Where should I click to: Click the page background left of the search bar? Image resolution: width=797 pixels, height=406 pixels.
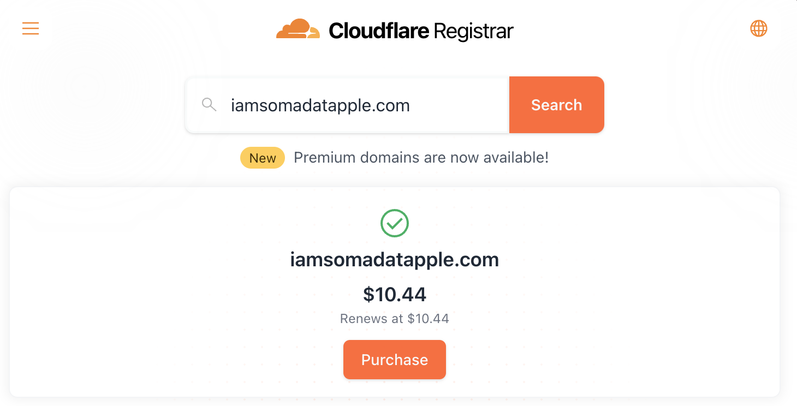pos(93,105)
